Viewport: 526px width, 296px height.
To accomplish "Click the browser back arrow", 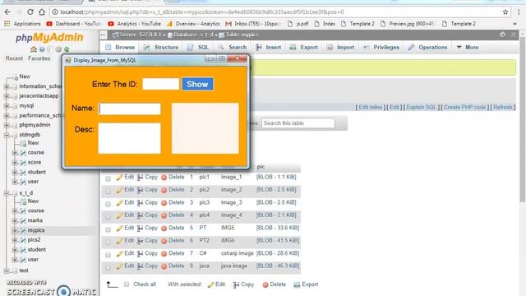I will pyautogui.click(x=7, y=12).
